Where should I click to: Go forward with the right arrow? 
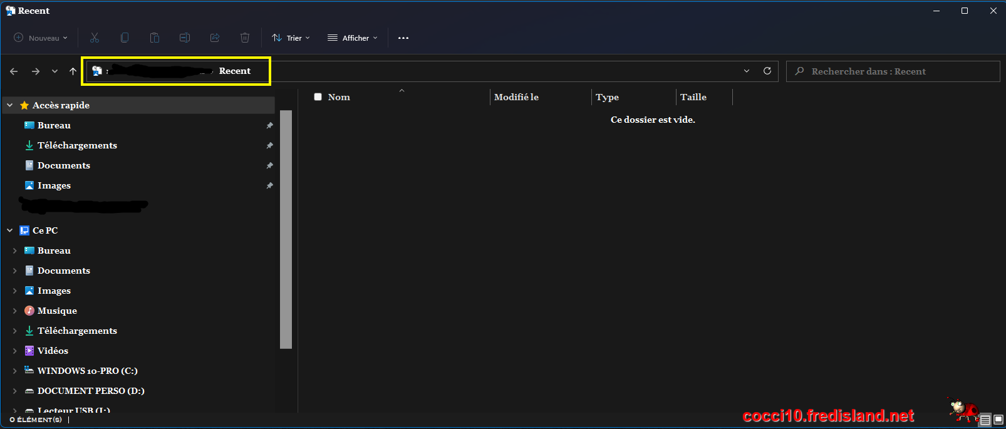click(36, 71)
